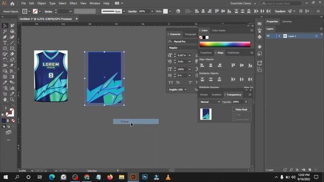Click the Illustrator Home icon

click(12, 4)
